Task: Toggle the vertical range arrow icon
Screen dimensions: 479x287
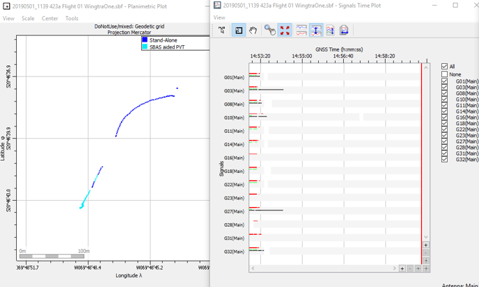Action: pos(315,30)
